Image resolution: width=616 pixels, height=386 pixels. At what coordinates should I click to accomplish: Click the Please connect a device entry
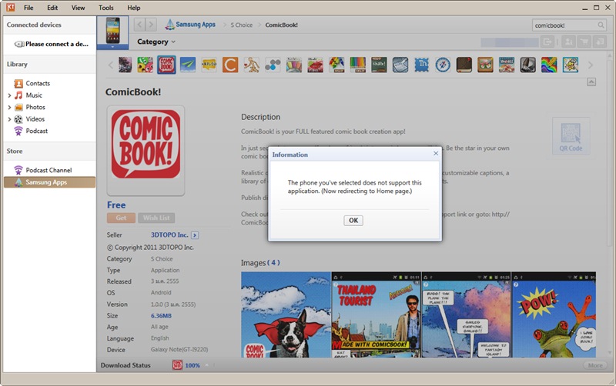pyautogui.click(x=52, y=44)
